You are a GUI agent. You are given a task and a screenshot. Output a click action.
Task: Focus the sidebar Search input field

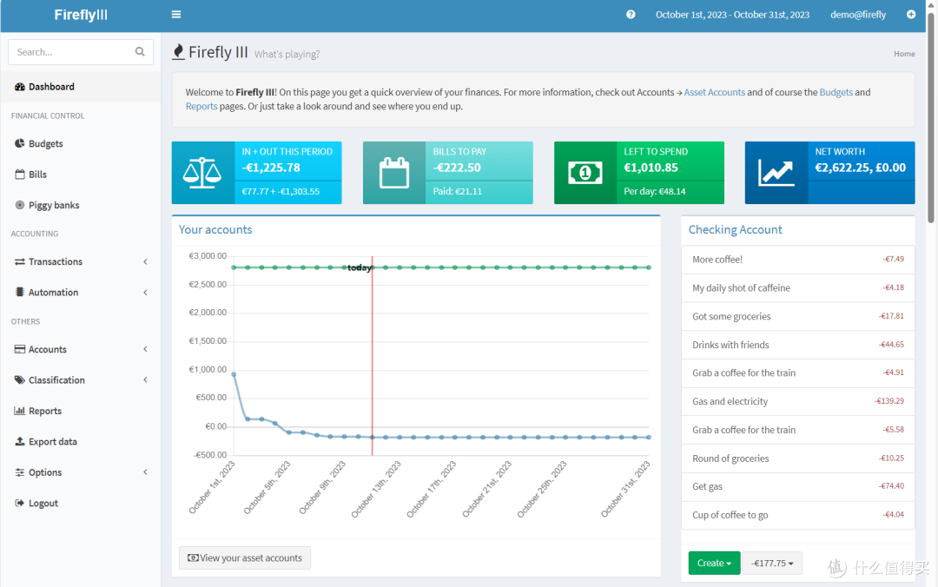71,52
